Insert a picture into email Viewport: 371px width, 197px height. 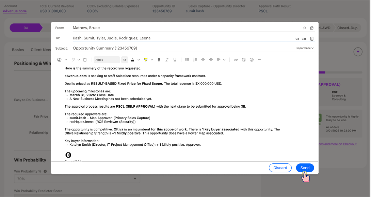point(244,60)
